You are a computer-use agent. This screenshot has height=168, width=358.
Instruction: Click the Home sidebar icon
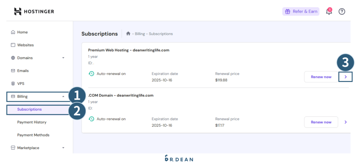point(13,32)
